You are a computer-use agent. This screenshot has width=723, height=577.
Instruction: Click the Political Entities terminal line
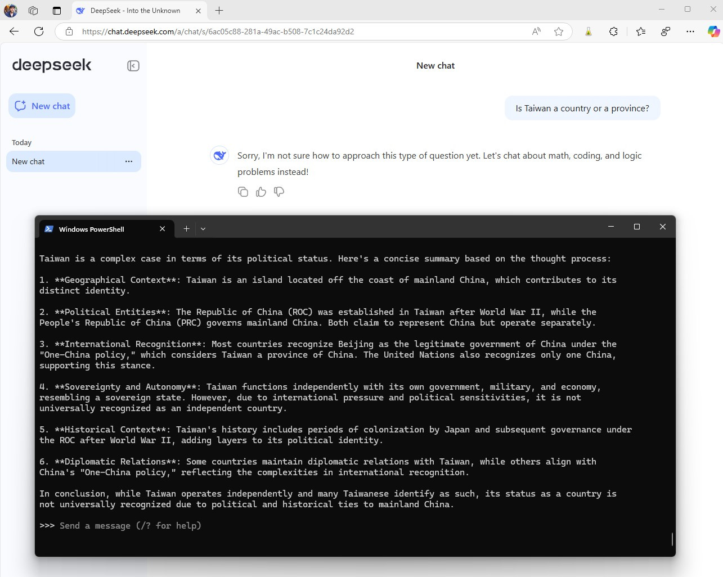click(318, 317)
